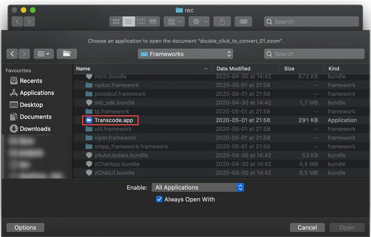Switch rec window to column view

coord(141,21)
